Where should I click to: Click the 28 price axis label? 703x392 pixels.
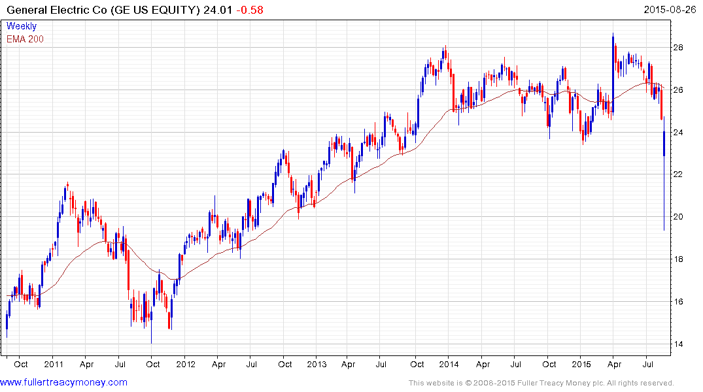(678, 48)
